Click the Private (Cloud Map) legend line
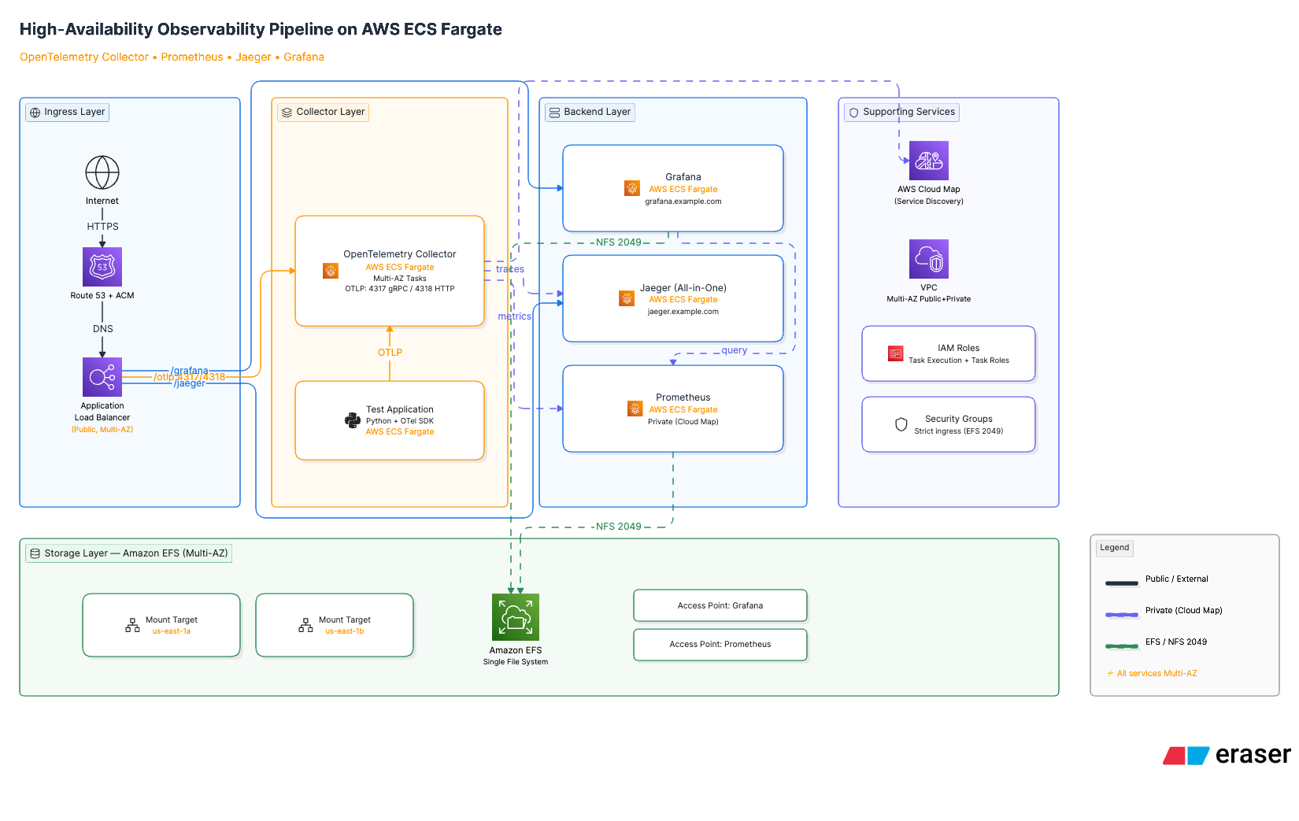 (1122, 615)
